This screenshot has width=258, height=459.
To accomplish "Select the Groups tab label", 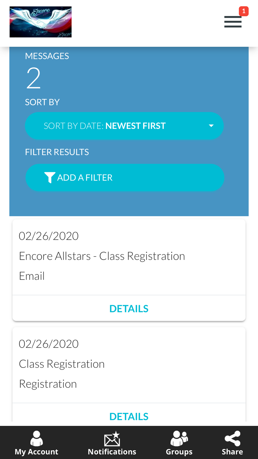I will click(x=179, y=452).
